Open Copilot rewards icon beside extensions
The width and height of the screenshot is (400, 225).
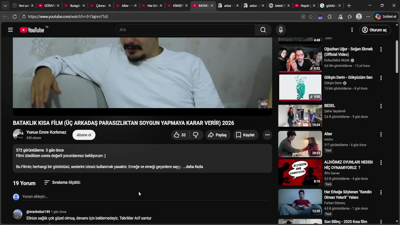point(340,17)
